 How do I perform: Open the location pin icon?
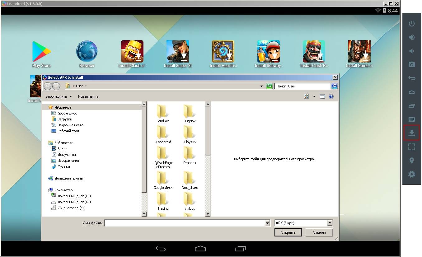[411, 161]
